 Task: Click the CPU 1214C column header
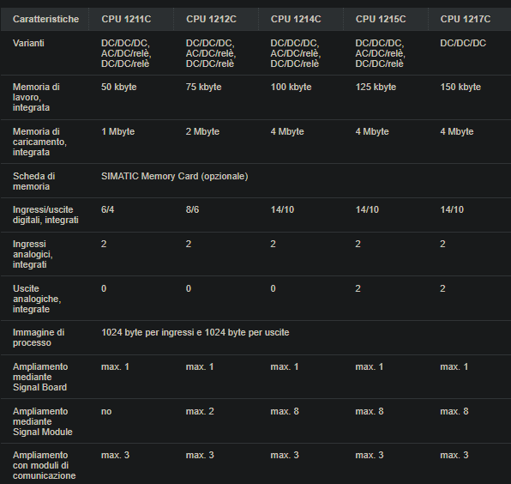click(x=296, y=19)
